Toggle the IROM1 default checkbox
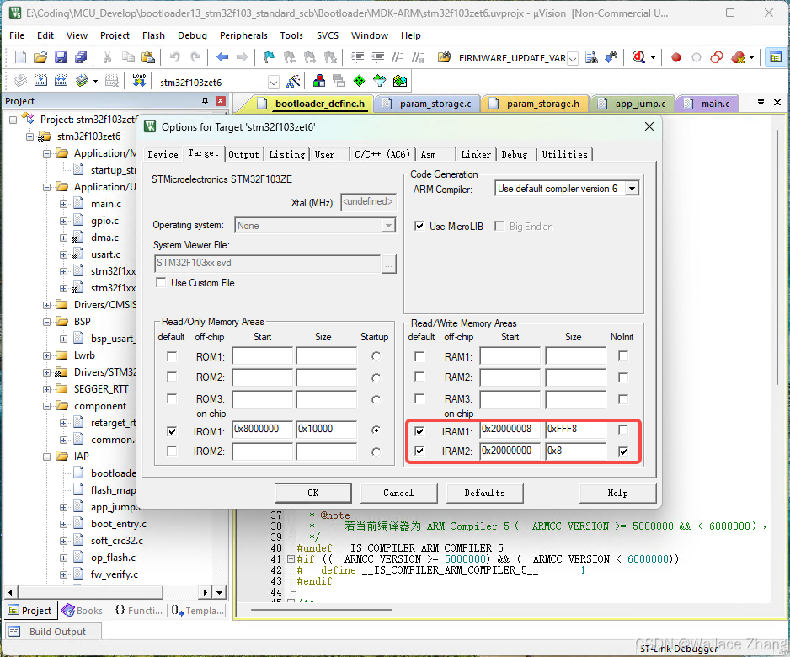 point(172,431)
